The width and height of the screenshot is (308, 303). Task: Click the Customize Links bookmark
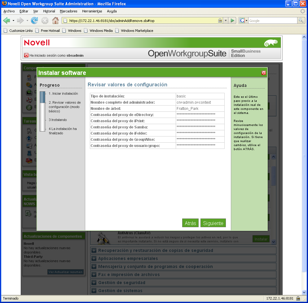coord(18,31)
